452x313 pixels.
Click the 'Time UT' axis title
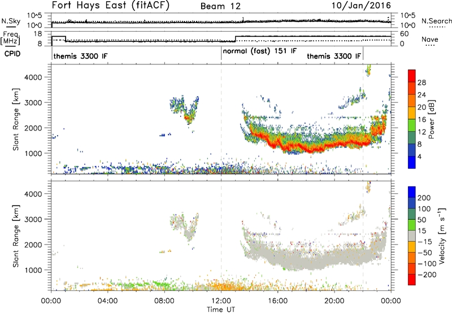221,310
